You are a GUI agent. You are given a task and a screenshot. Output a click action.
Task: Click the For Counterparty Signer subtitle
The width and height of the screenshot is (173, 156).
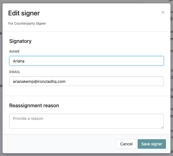[x=27, y=24]
